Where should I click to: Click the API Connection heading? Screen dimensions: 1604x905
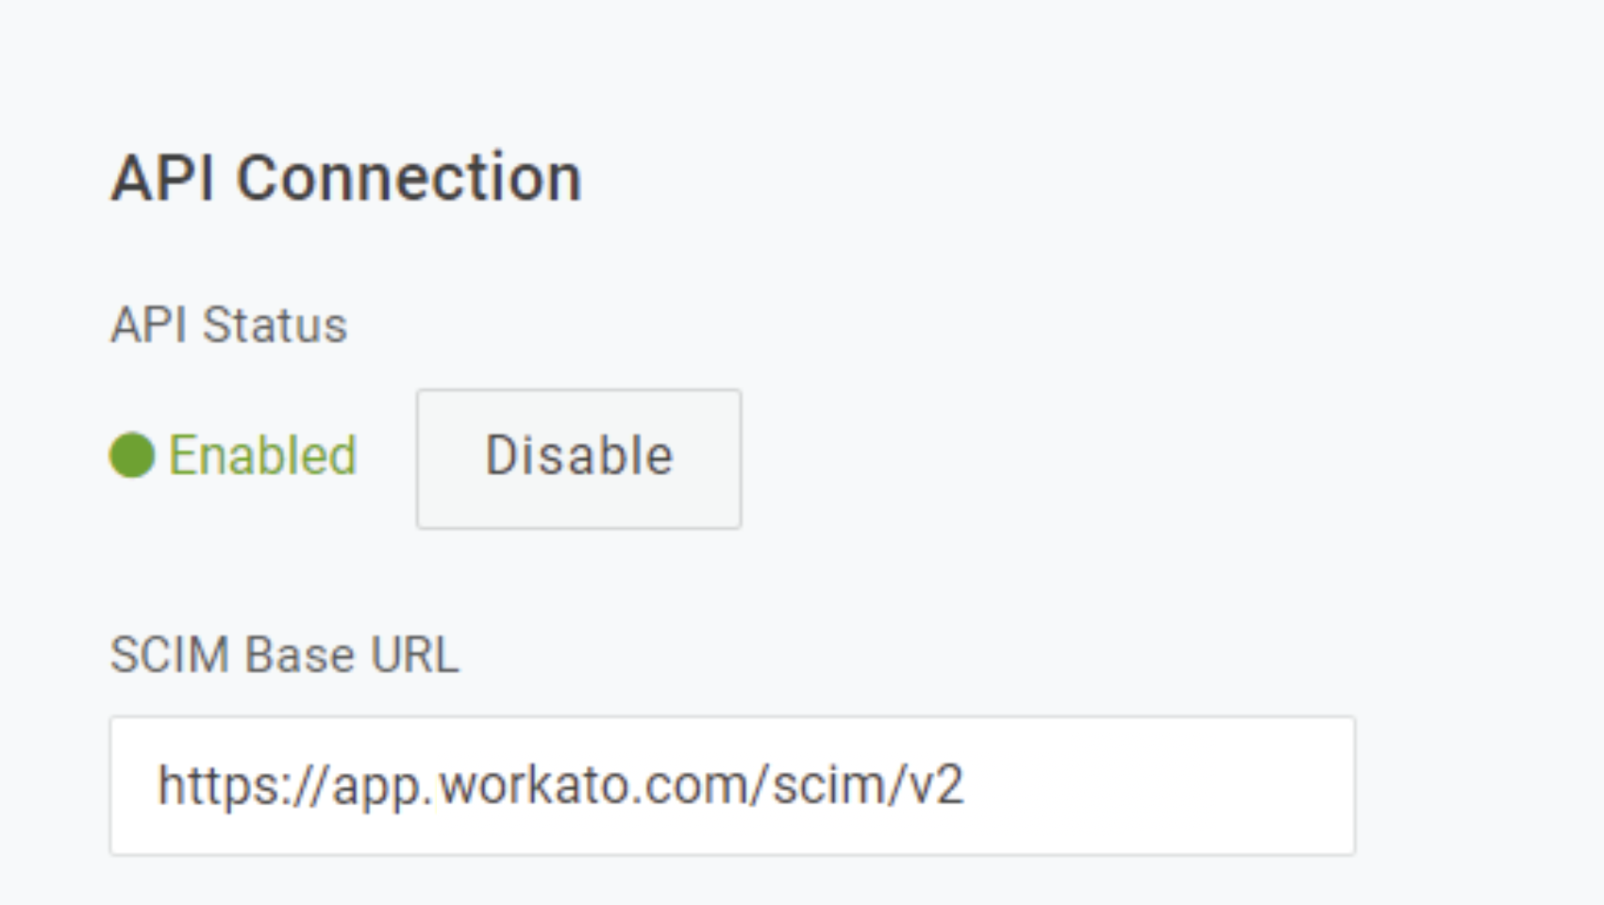pyautogui.click(x=345, y=177)
